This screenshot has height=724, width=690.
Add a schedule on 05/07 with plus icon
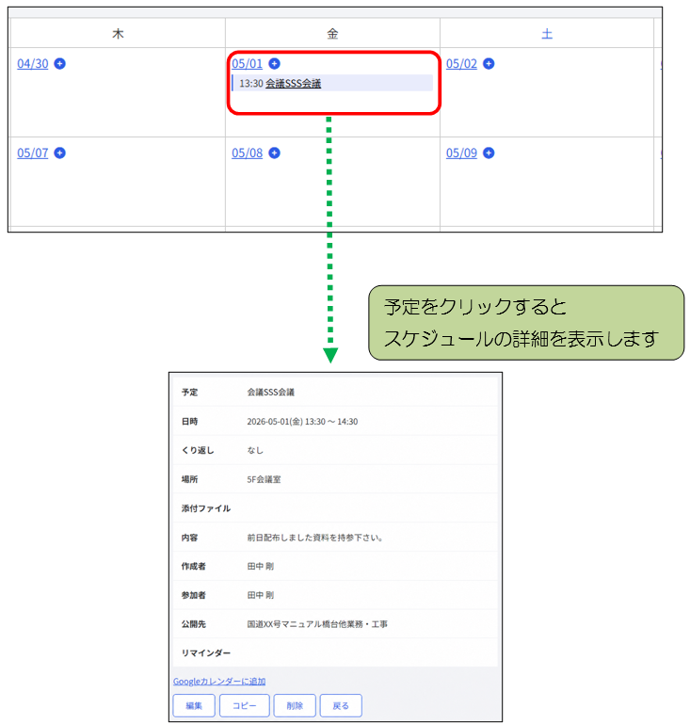tap(59, 153)
